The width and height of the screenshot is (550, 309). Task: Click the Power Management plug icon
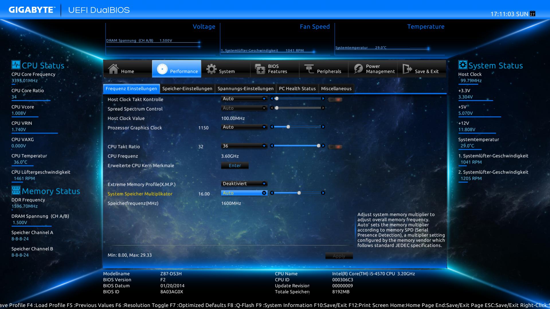click(358, 69)
